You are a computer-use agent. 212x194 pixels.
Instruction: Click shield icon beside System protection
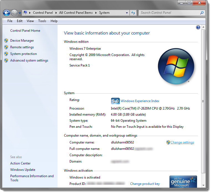tap(6, 54)
